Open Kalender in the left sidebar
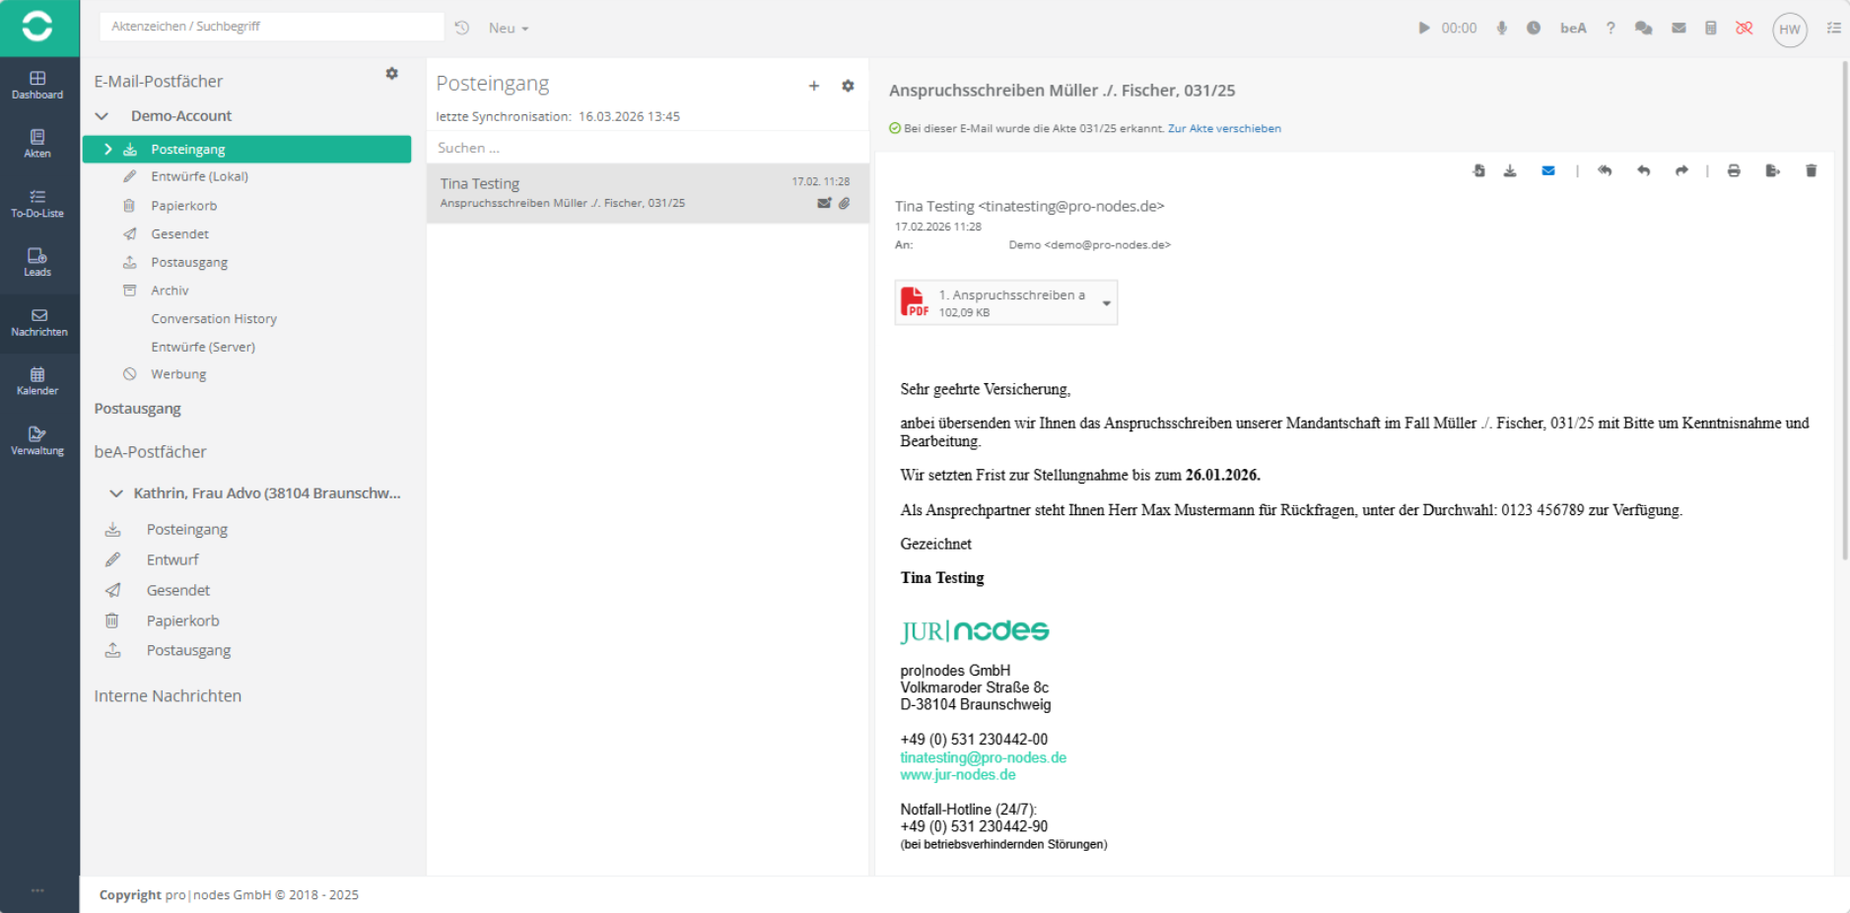 point(37,380)
